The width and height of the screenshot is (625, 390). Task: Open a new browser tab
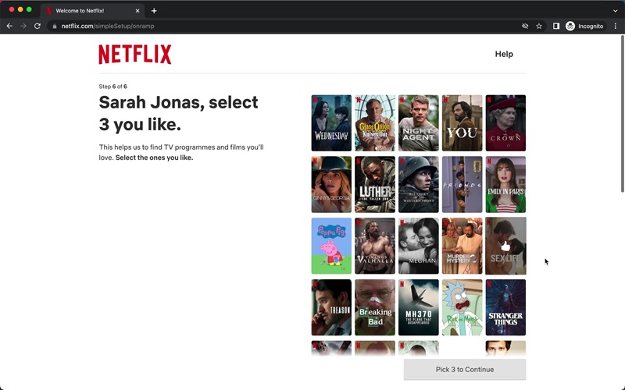click(x=154, y=11)
